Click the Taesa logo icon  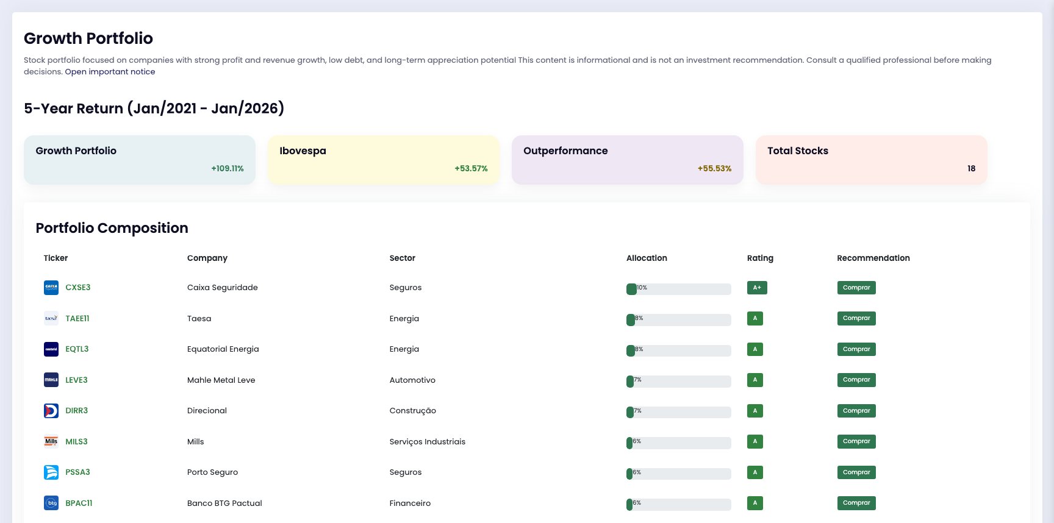51,318
